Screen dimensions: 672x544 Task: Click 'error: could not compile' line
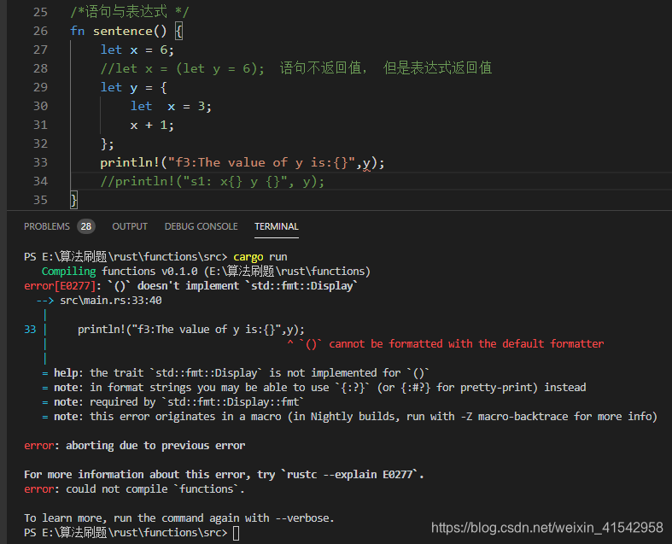134,489
